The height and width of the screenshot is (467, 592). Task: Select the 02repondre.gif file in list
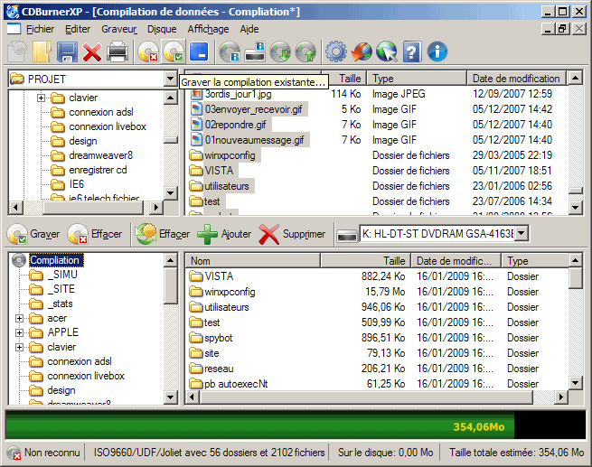[235, 125]
